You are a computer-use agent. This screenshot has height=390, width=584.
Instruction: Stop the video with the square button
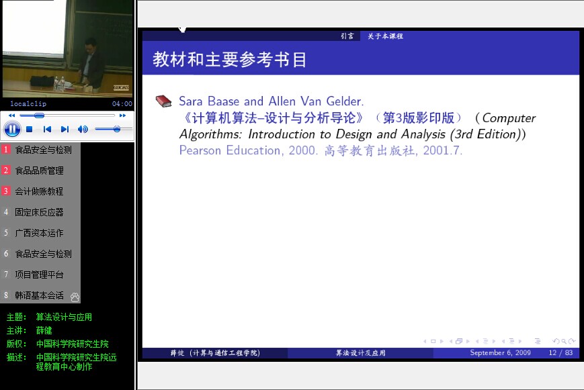point(30,129)
